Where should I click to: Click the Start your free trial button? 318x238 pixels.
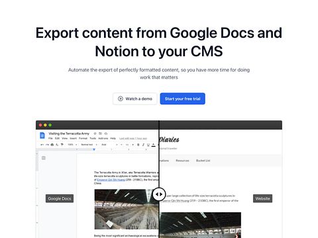(183, 99)
